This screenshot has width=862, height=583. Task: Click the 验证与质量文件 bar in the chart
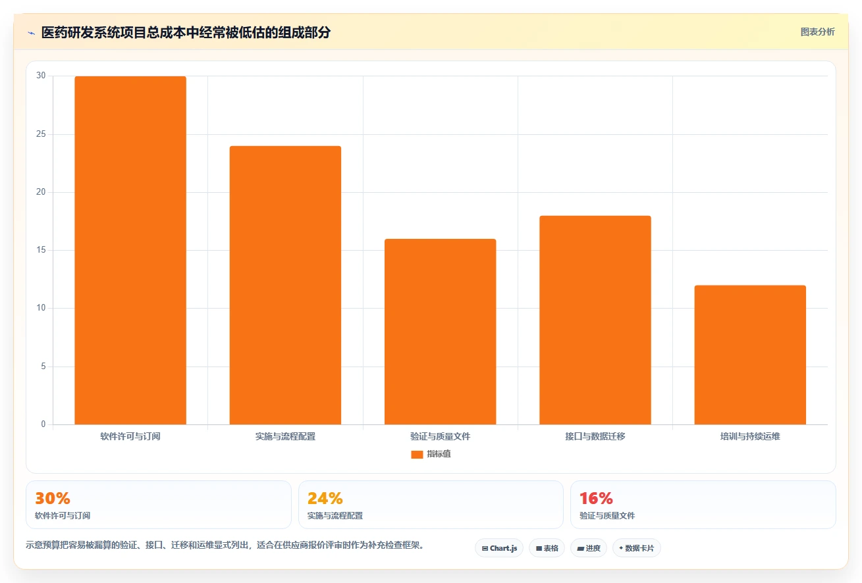point(441,332)
